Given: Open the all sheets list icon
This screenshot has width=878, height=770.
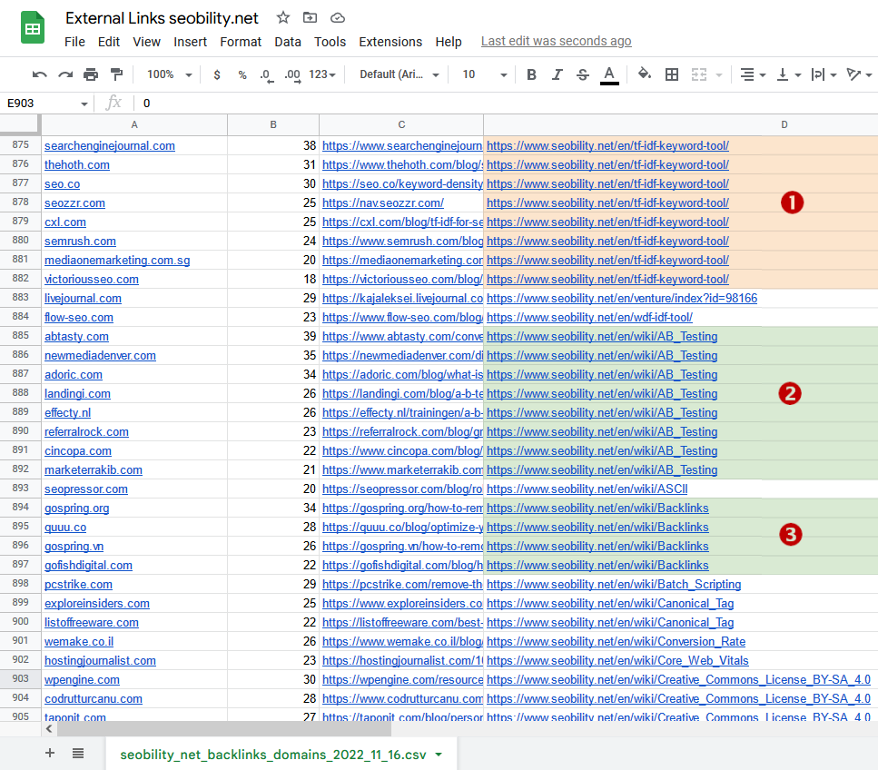Looking at the screenshot, I should pos(77,753).
